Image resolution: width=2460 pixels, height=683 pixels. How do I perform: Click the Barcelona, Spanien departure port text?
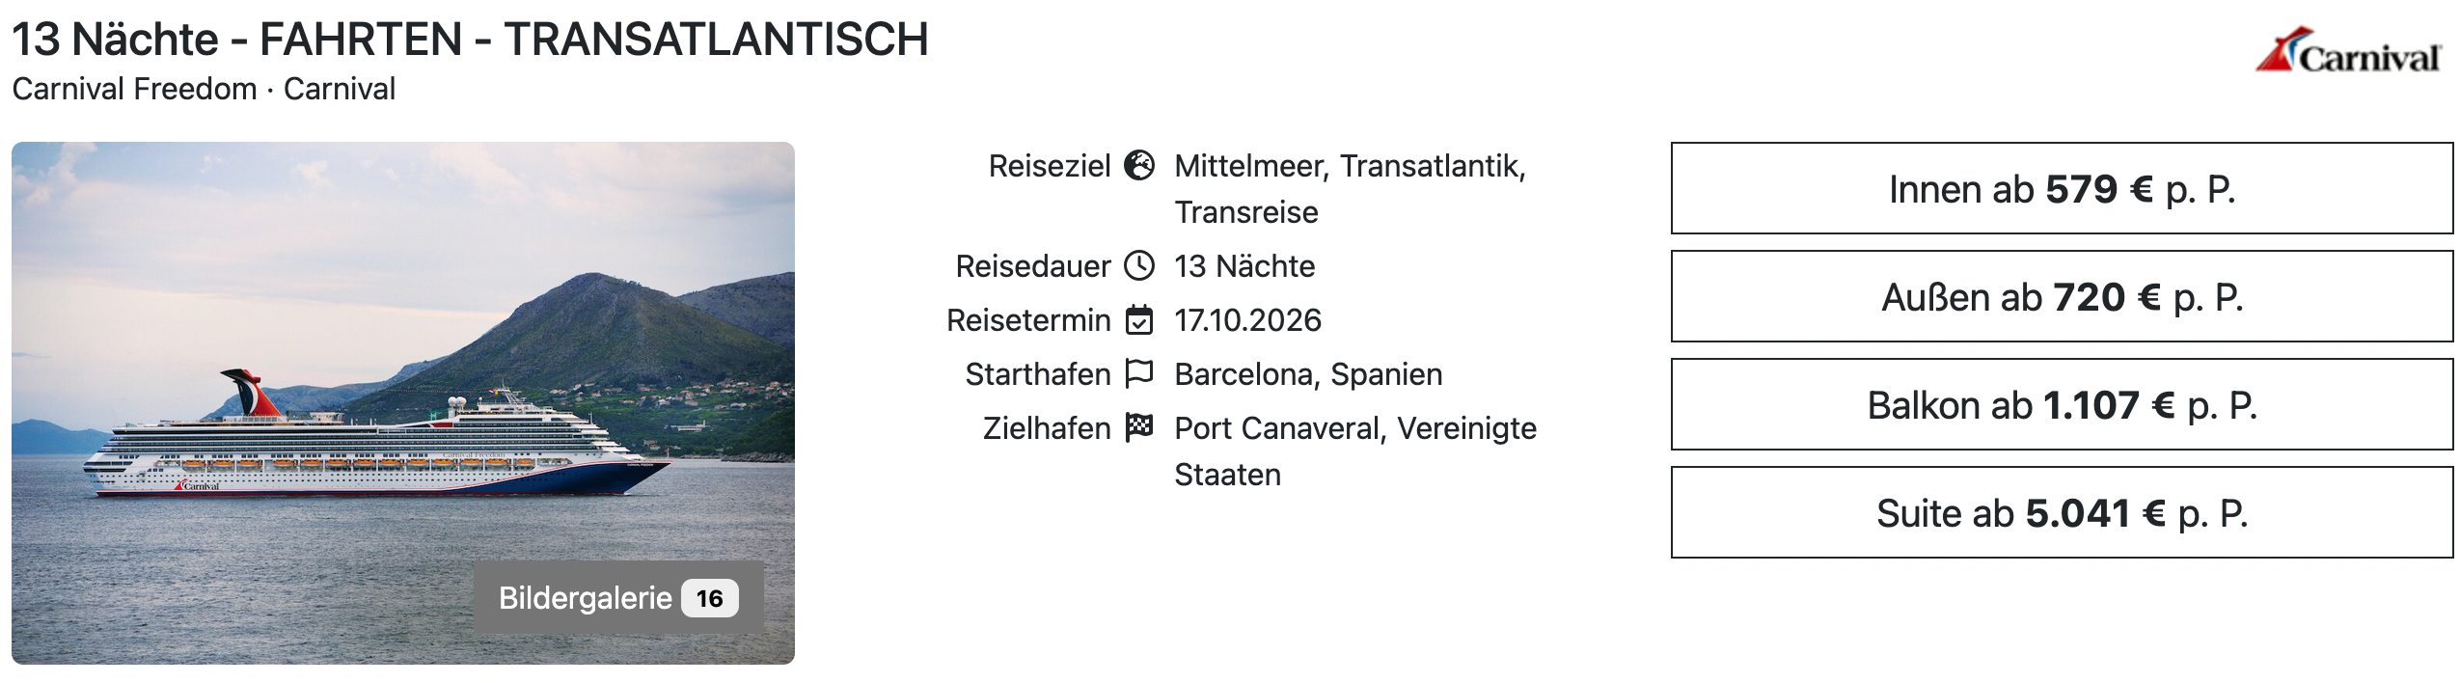[x=1307, y=374]
